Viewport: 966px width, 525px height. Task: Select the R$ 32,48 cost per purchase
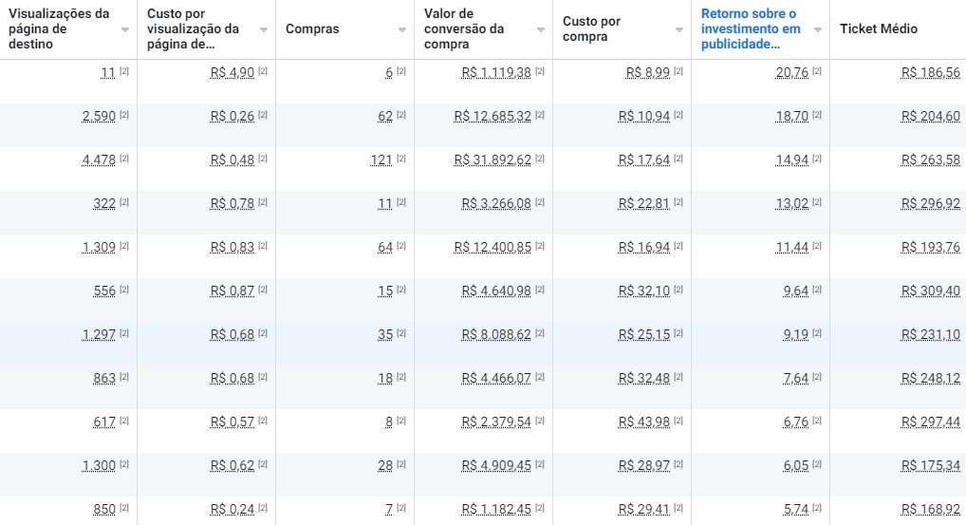643,378
